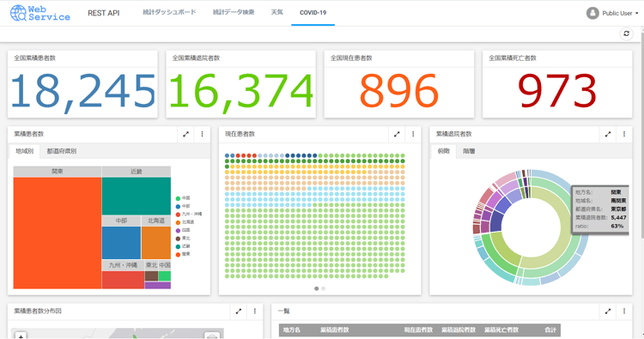
Task: Open the 現在患者数 panel kebab menu
Action: pos(413,134)
